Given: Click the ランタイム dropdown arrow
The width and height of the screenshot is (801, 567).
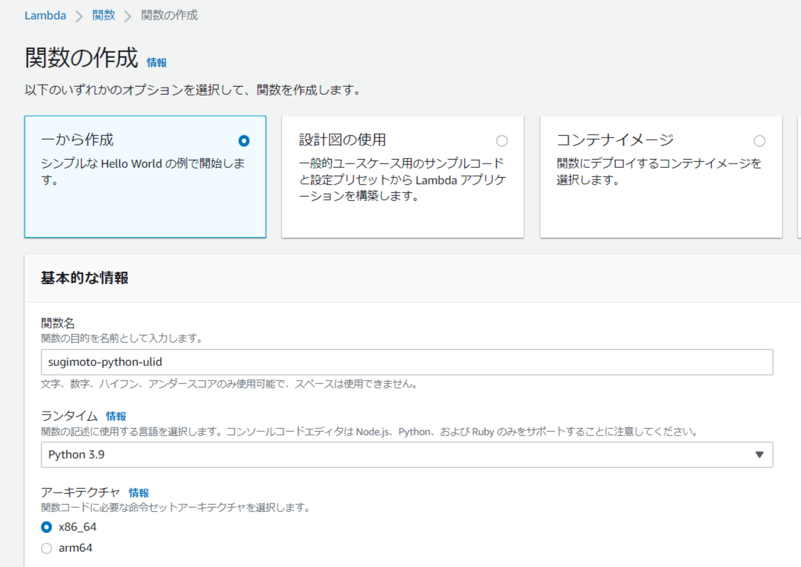Looking at the screenshot, I should 759,455.
